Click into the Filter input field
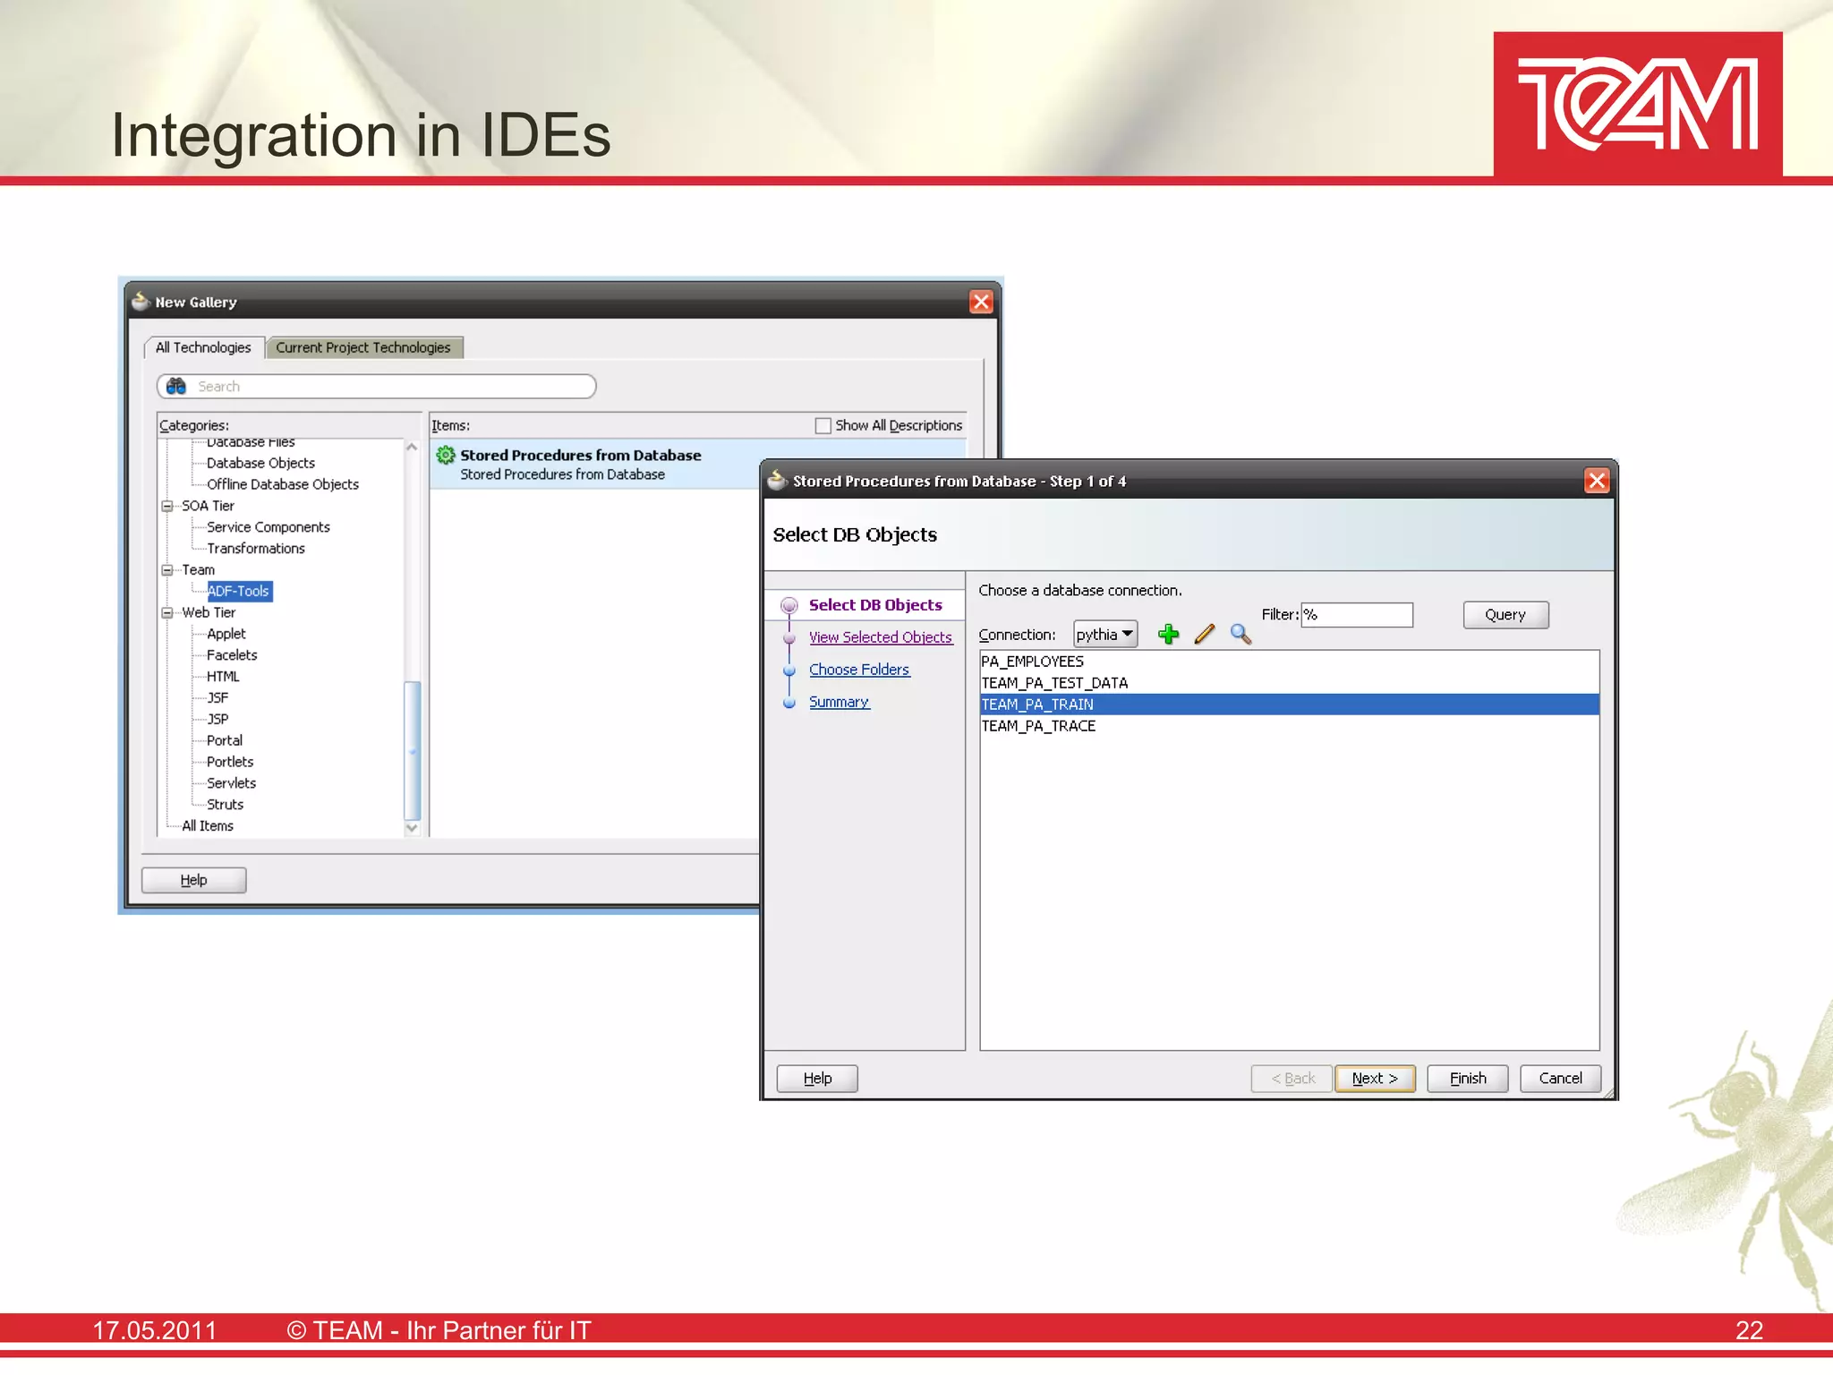This screenshot has width=1833, height=1375. coord(1357,615)
